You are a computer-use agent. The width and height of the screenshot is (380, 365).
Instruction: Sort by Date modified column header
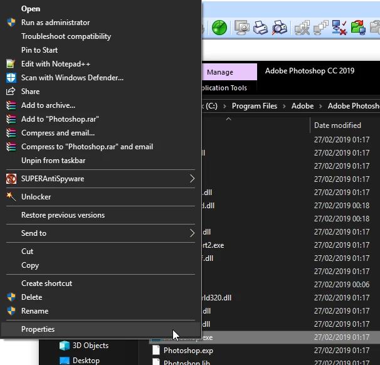[337, 125]
